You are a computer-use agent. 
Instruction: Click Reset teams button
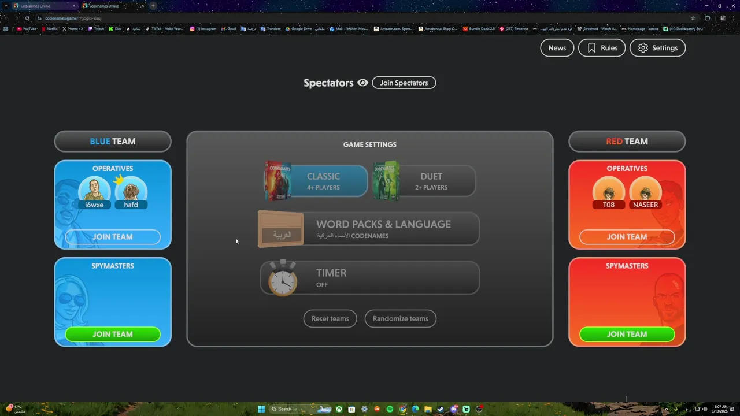[330, 318]
